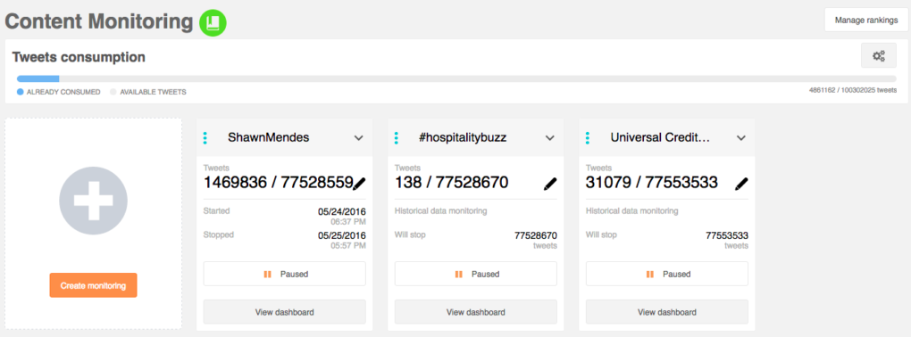
Task: Click the orange Create monitoring button
Action: [x=93, y=285]
